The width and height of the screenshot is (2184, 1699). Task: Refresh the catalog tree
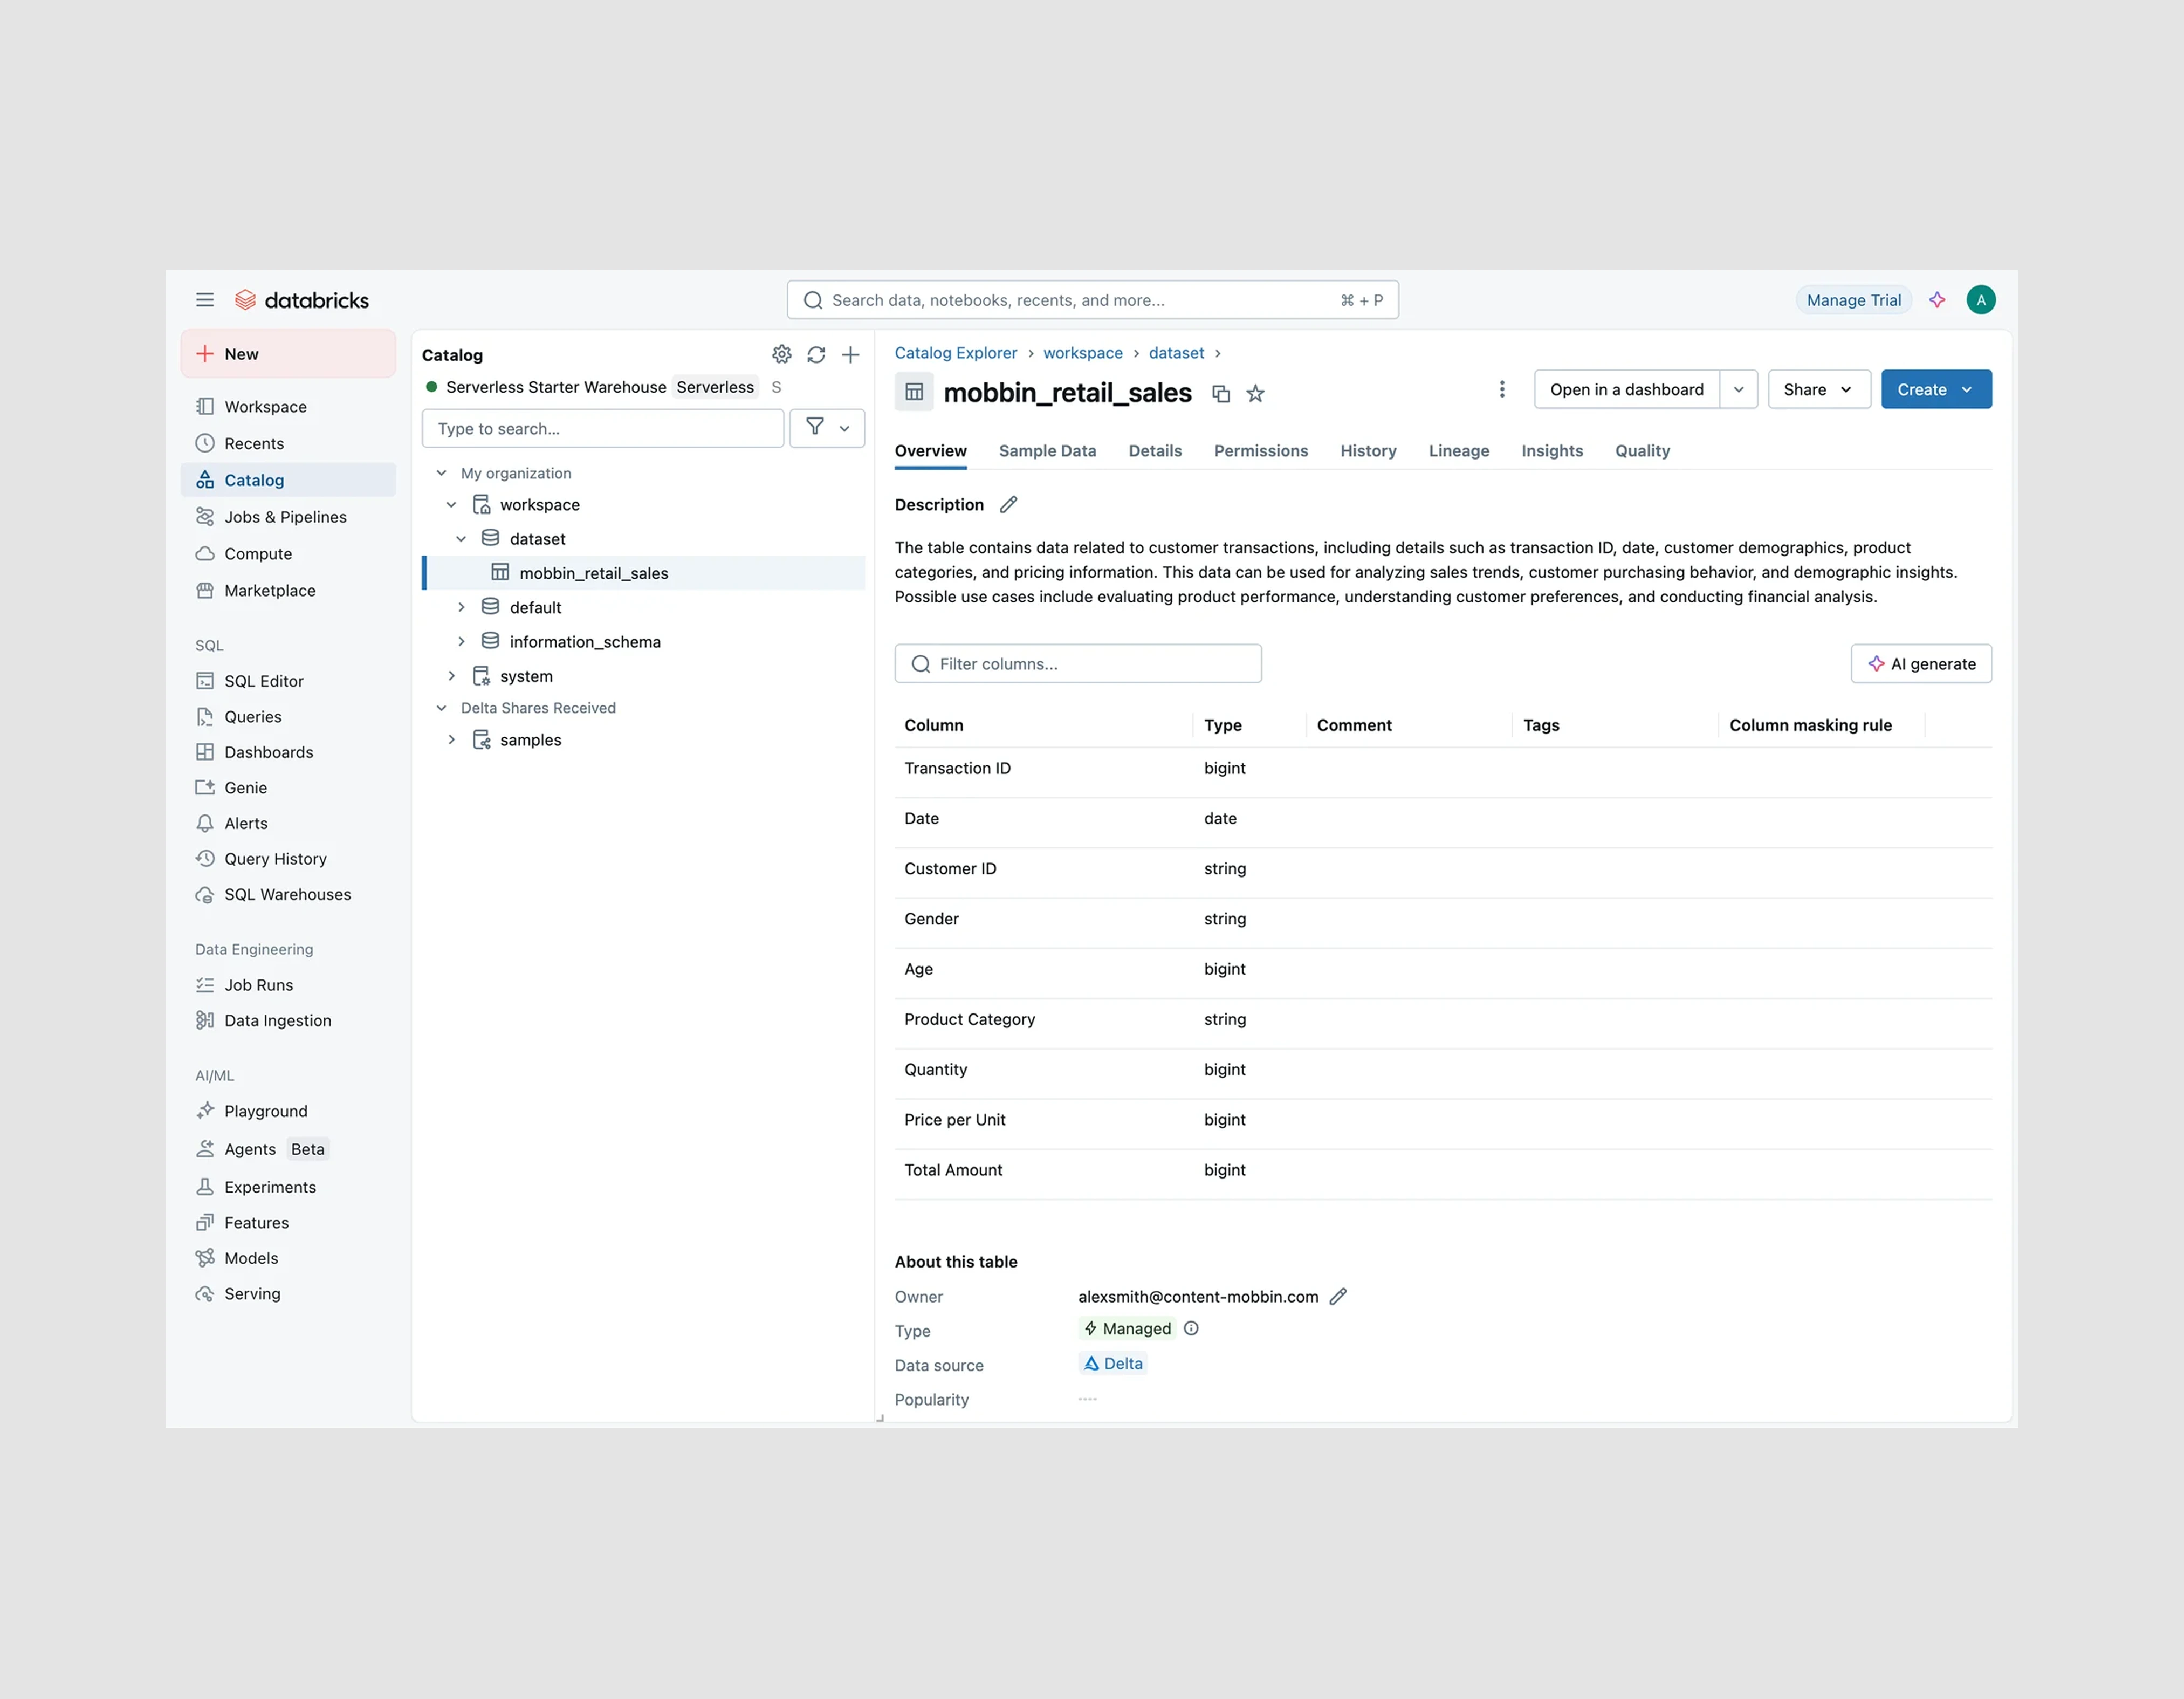816,354
